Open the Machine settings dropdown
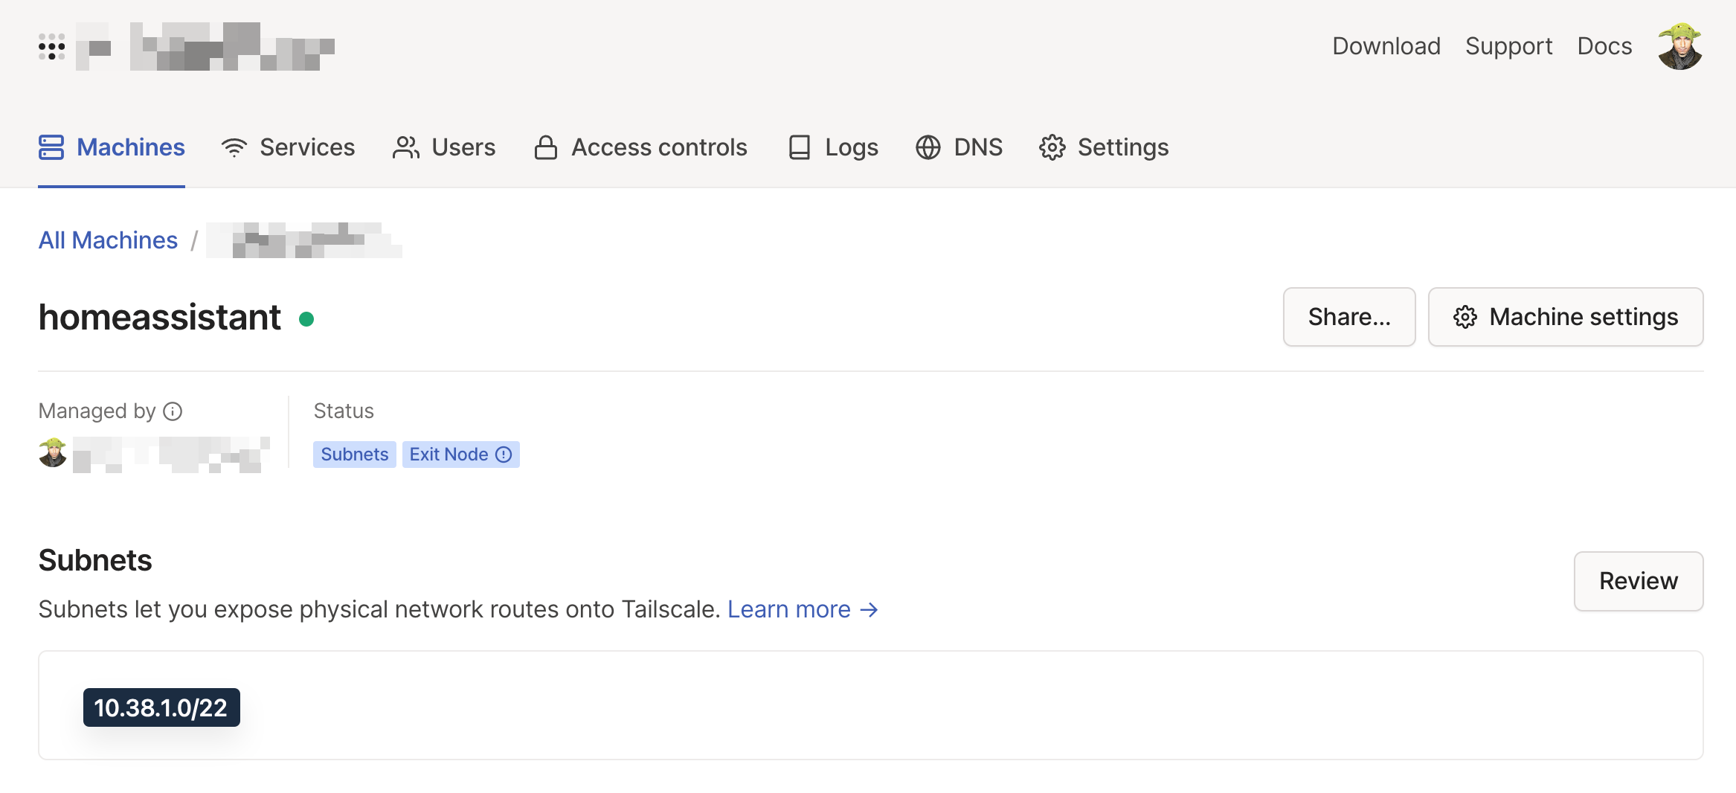 (1566, 318)
